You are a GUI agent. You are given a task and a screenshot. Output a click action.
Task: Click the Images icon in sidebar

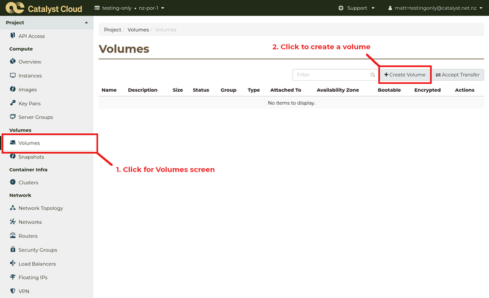(12, 89)
